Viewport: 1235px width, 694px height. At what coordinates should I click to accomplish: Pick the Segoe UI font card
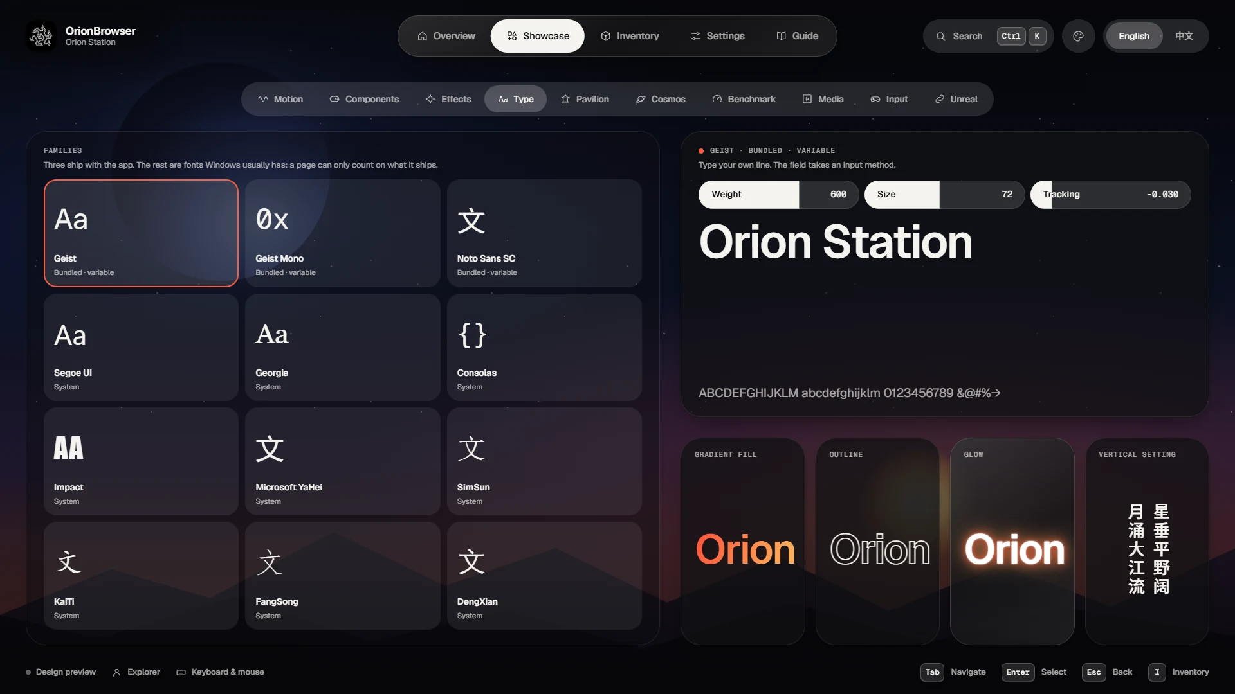(x=141, y=348)
